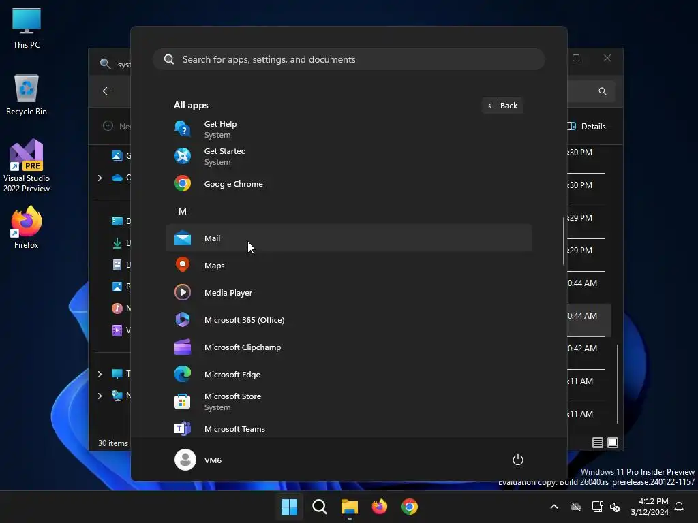
Task: Open Media Player app
Action: (x=348, y=293)
